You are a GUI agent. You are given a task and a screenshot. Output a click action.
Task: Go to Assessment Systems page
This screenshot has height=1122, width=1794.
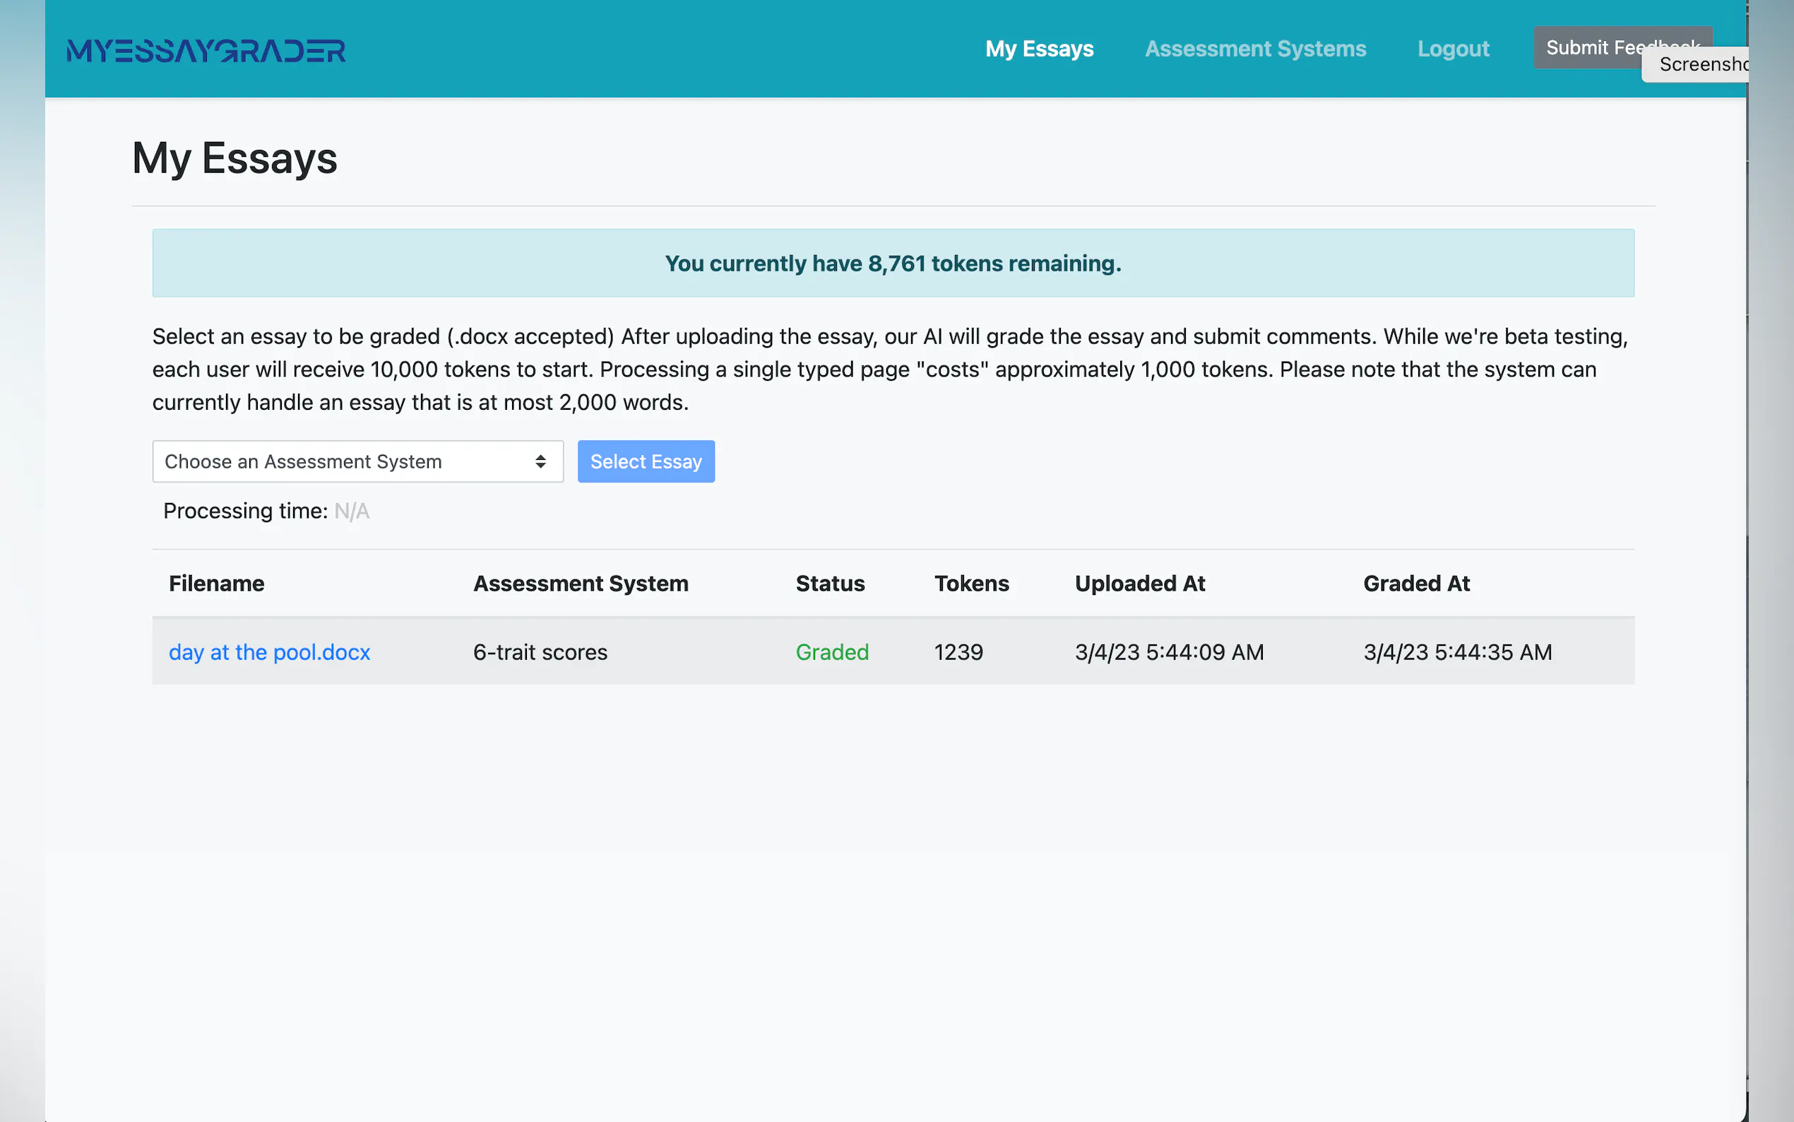point(1255,49)
